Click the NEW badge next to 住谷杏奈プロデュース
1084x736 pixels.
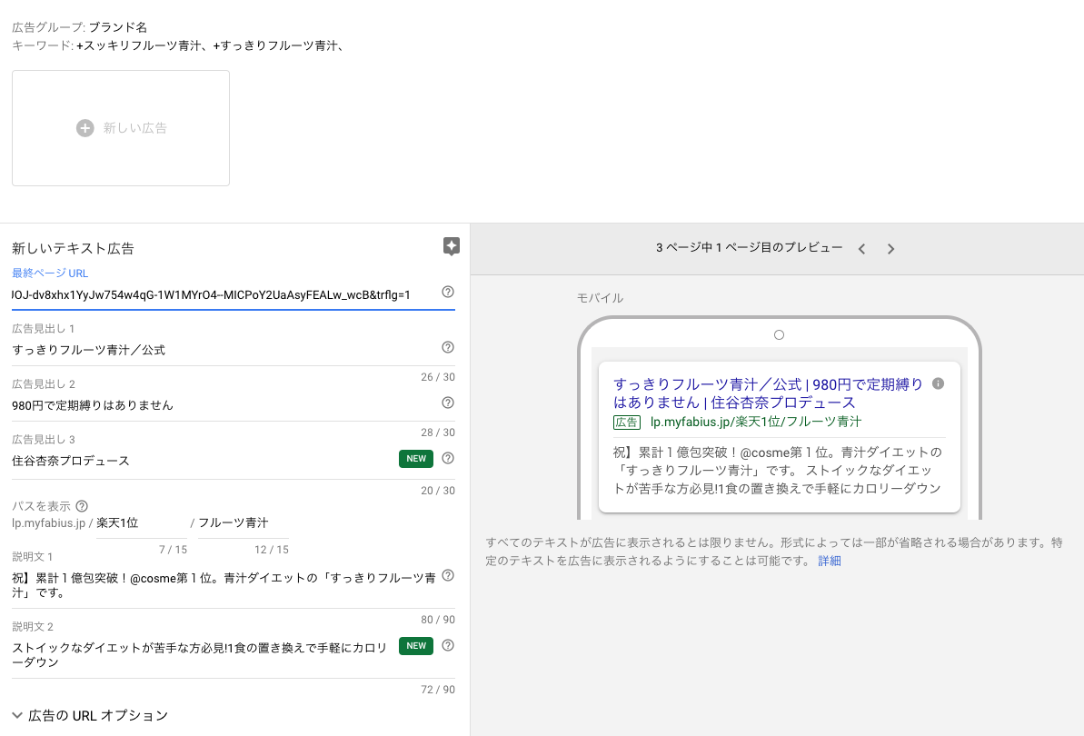click(415, 459)
